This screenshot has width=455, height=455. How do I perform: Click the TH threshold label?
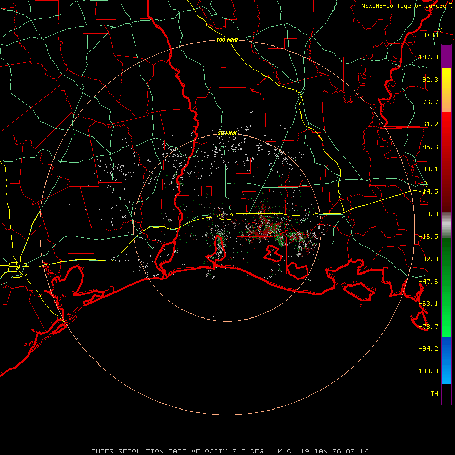coord(434,394)
